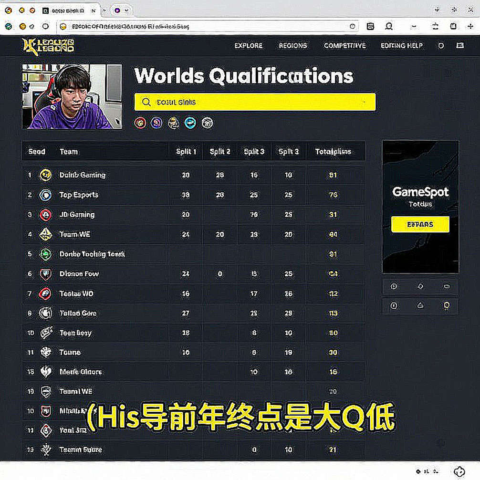This screenshot has width=480, height=480.
Task: Open the EDITING HELP menu
Action: click(402, 46)
